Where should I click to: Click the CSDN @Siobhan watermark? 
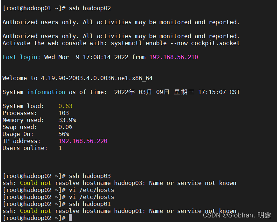coord(237,215)
